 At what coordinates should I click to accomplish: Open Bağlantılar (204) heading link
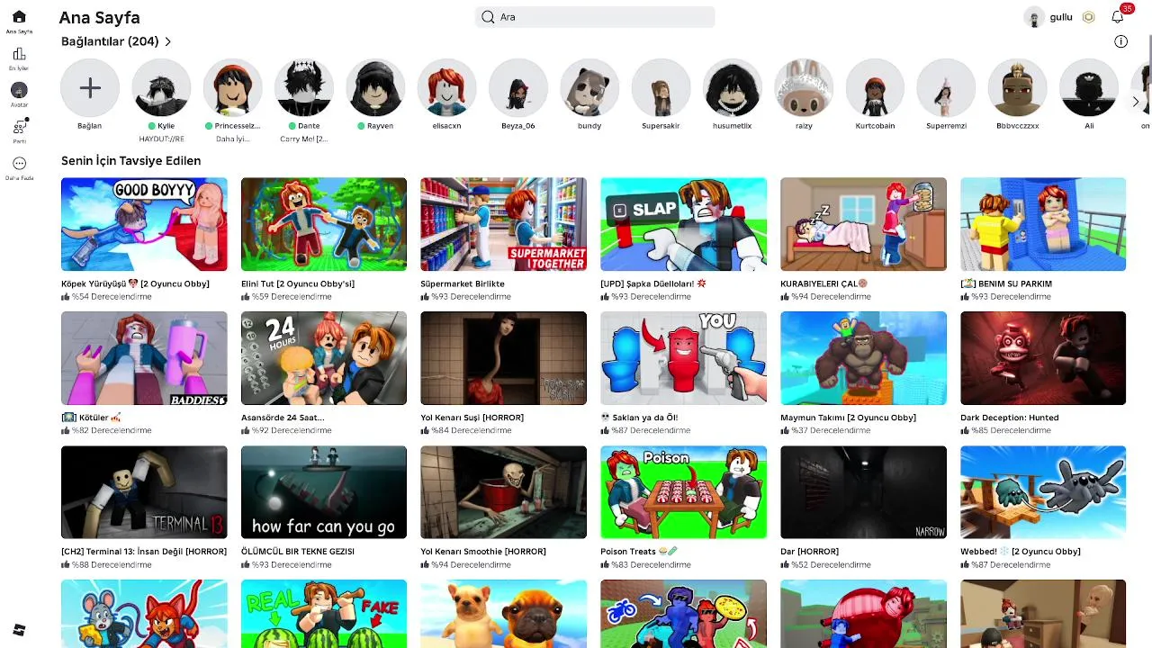pos(110,41)
